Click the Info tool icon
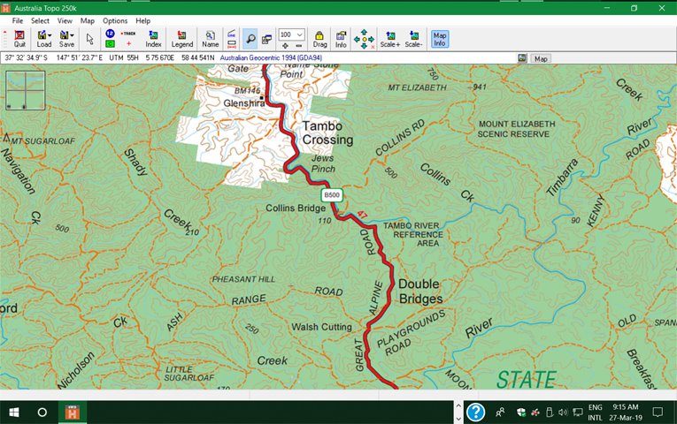Viewport: 677px width, 424px height. point(341,39)
